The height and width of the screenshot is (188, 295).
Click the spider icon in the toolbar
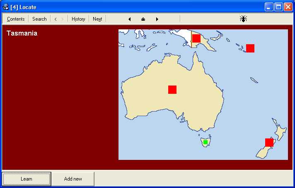[x=243, y=19]
